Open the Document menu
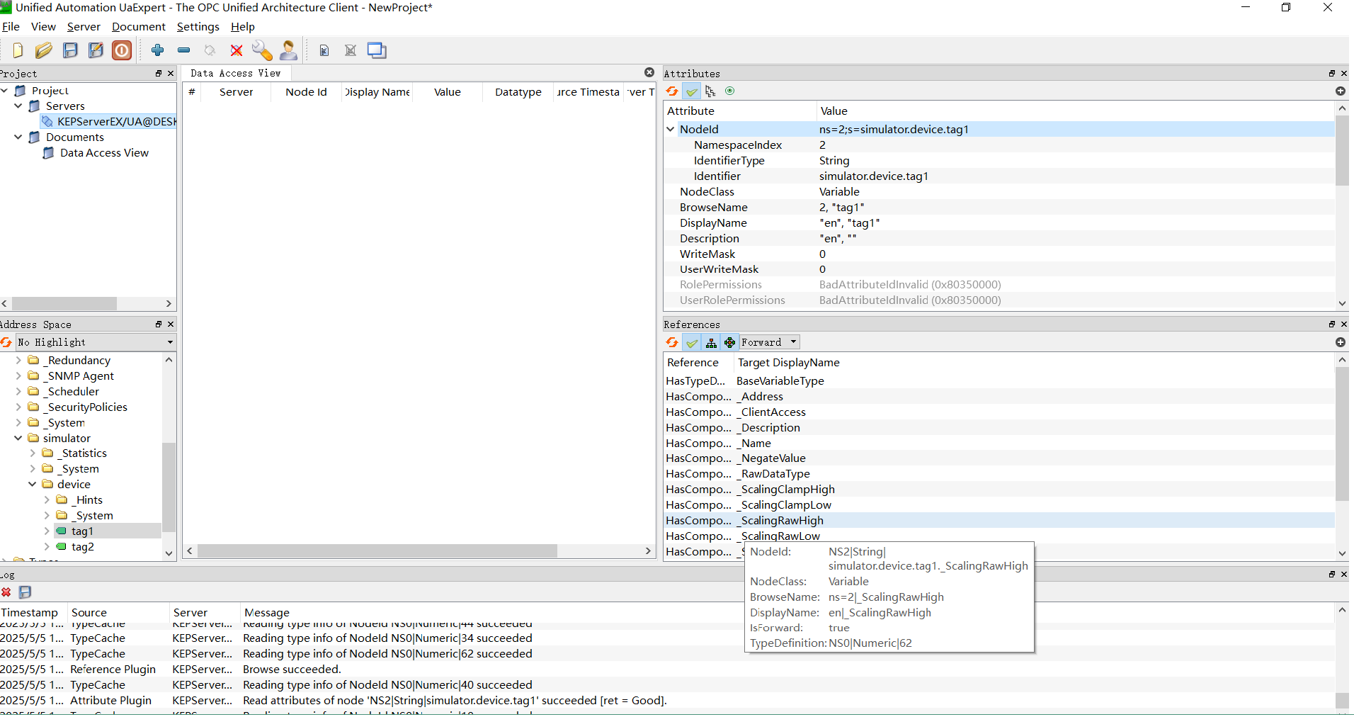The image size is (1354, 717). click(139, 27)
